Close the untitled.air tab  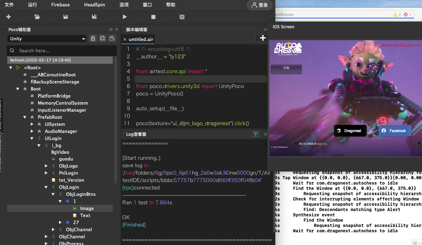[125, 39]
